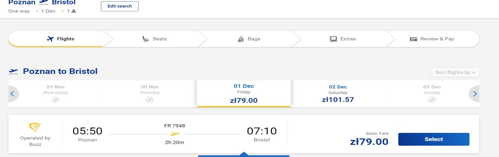Pick the 30 Nov Thursday date cell
This screenshot has height=157, width=499.
tap(149, 94)
